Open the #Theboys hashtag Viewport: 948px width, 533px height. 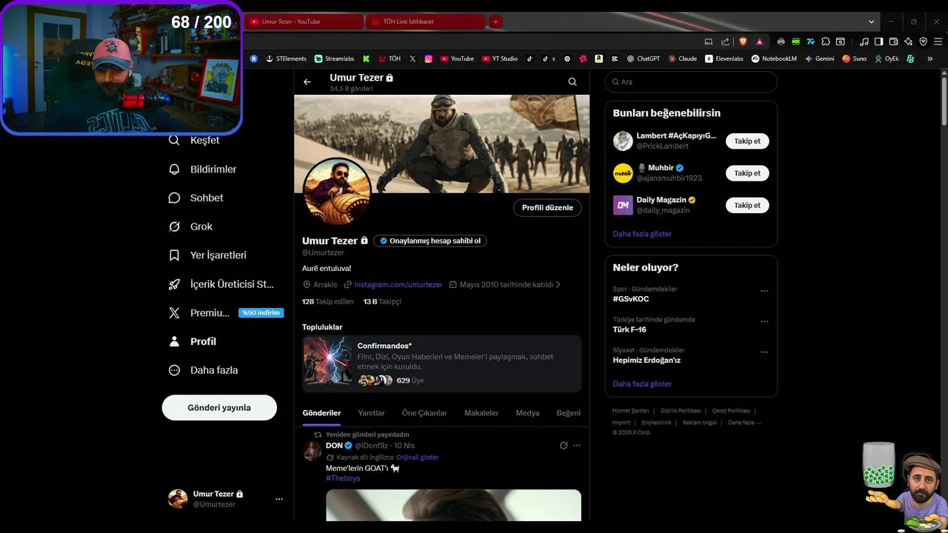(343, 478)
